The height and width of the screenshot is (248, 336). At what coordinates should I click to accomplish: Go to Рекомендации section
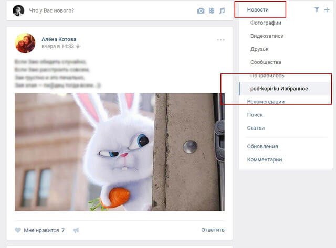tap(266, 102)
